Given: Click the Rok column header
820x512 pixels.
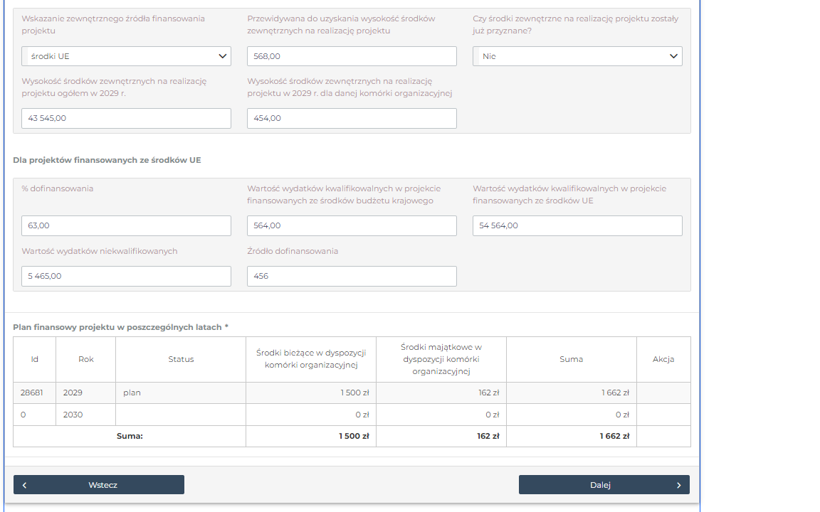Looking at the screenshot, I should pyautogui.click(x=85, y=359).
